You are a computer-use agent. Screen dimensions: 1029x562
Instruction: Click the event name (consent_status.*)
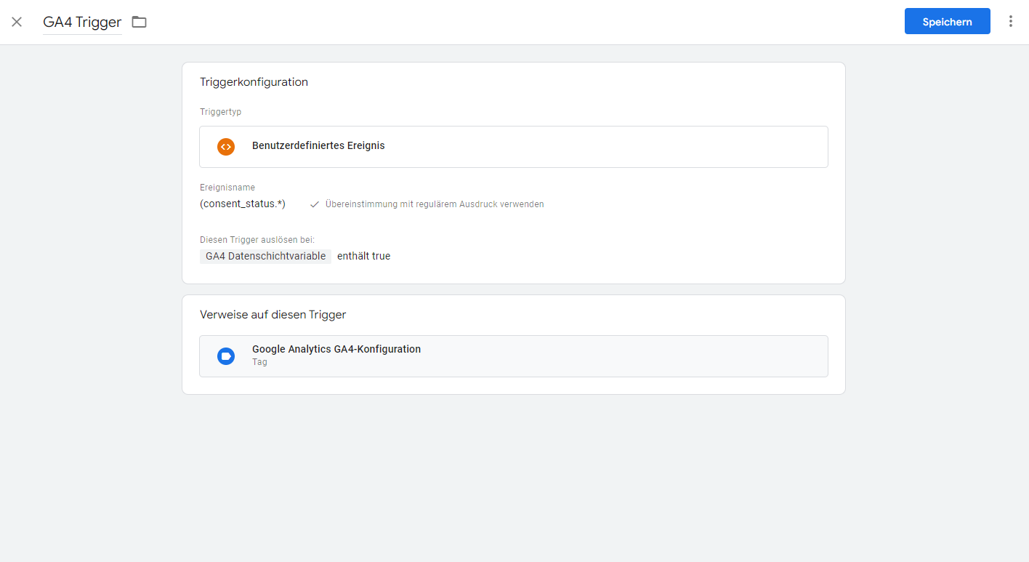(x=243, y=204)
